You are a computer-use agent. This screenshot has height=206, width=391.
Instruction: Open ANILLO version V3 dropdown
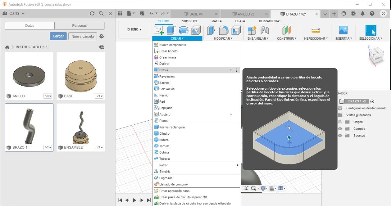pos(48,96)
